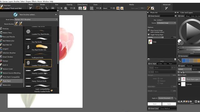Viewport: 200px width, 112px height.
Task: Uncheck Toggle Tracing Paper checkbox
Action: tap(149, 35)
